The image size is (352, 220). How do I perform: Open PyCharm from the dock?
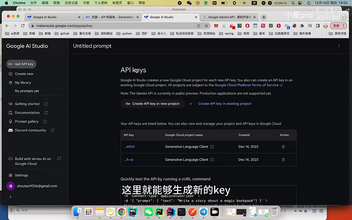pos(159,211)
